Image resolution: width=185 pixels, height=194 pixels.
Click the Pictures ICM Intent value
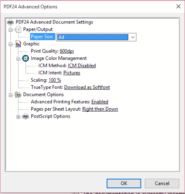point(72,73)
